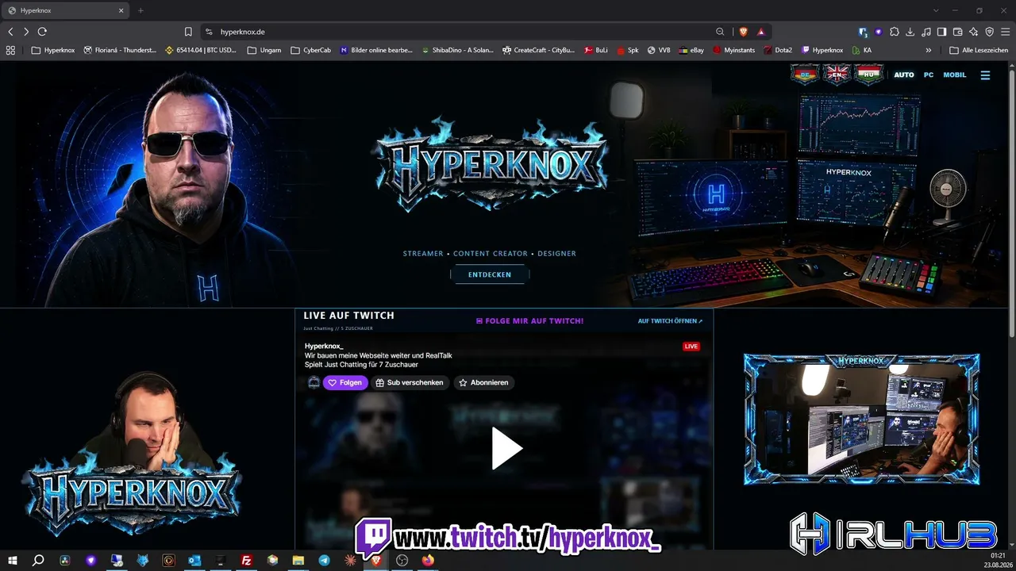Show more bookmarks with double chevron
The width and height of the screenshot is (1016, 571).
[929, 50]
